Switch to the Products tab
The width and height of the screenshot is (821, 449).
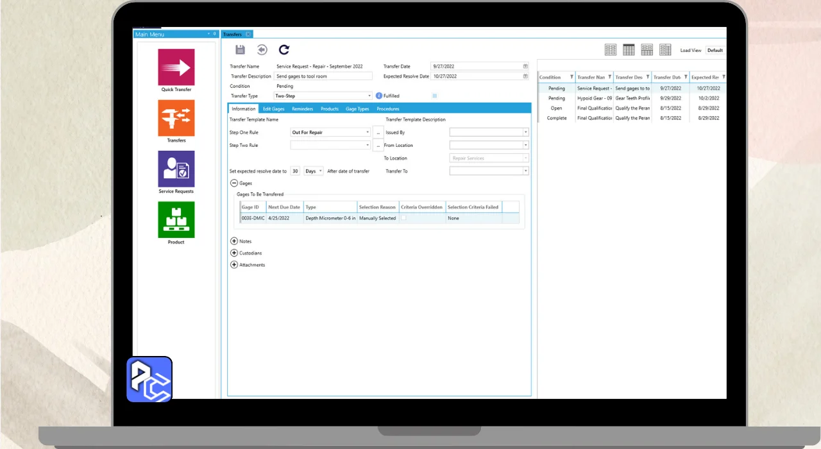[330, 109]
